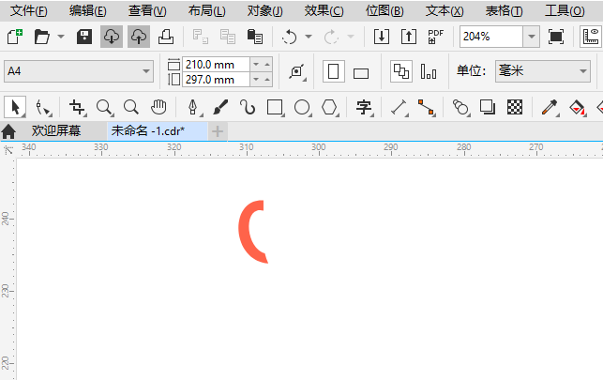603x380 pixels.
Task: Select the Shape edit tool
Action: (43, 107)
